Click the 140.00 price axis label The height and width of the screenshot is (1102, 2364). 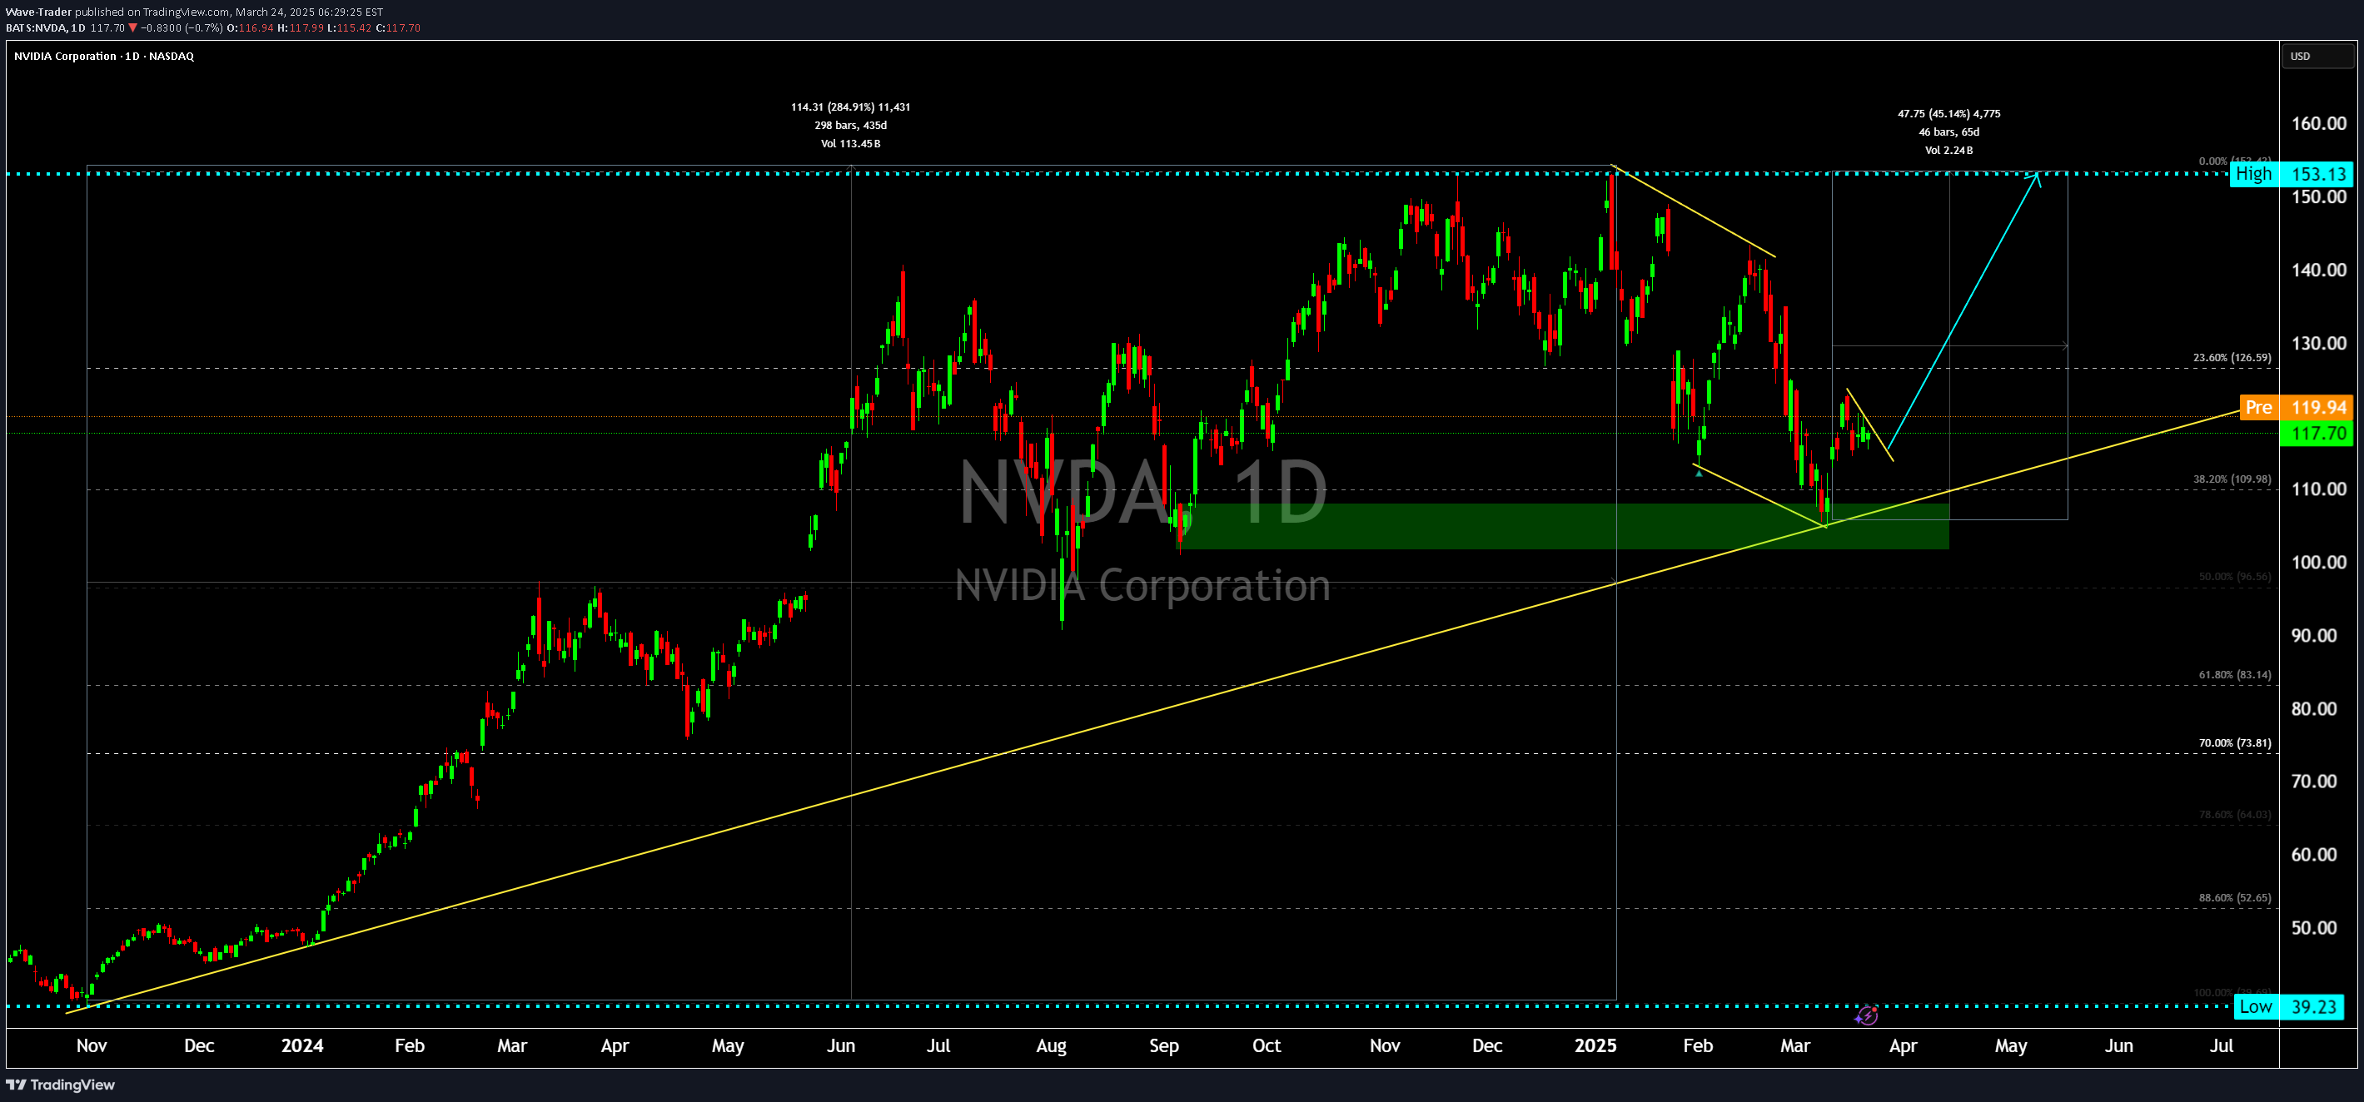pos(2318,270)
